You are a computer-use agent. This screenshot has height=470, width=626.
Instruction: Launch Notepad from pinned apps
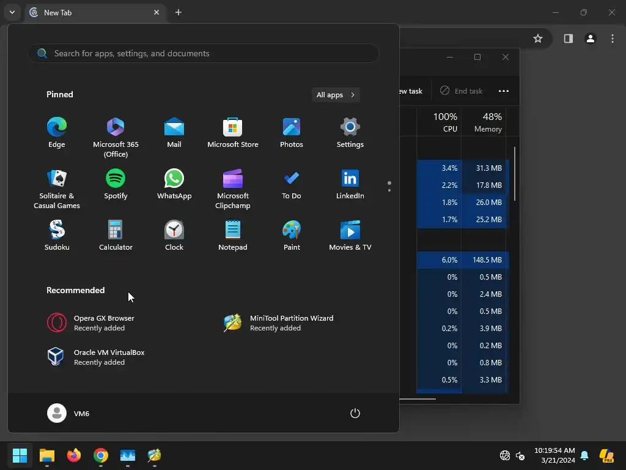click(x=233, y=236)
